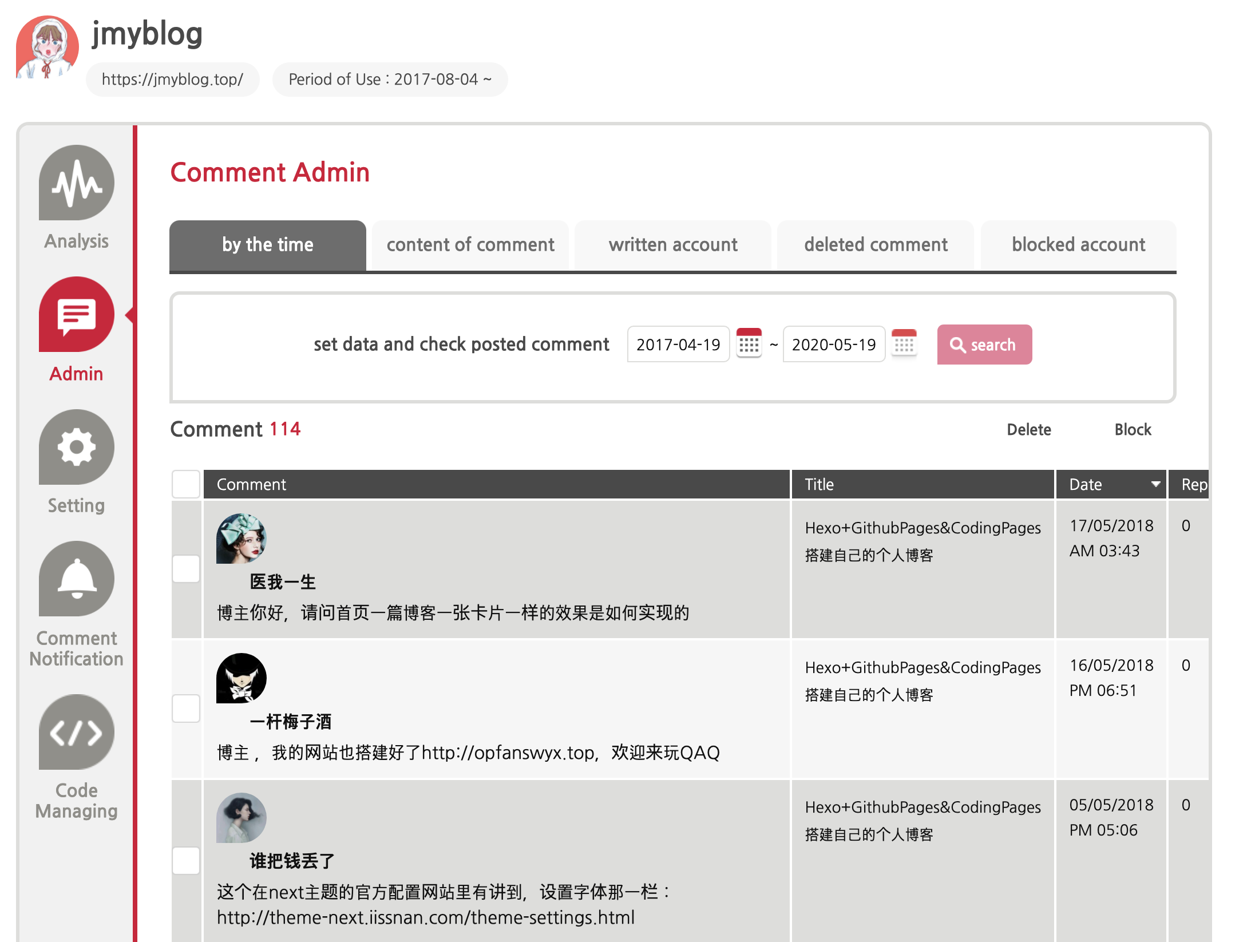Open the blocked account tab
The width and height of the screenshot is (1251, 942).
click(x=1078, y=245)
